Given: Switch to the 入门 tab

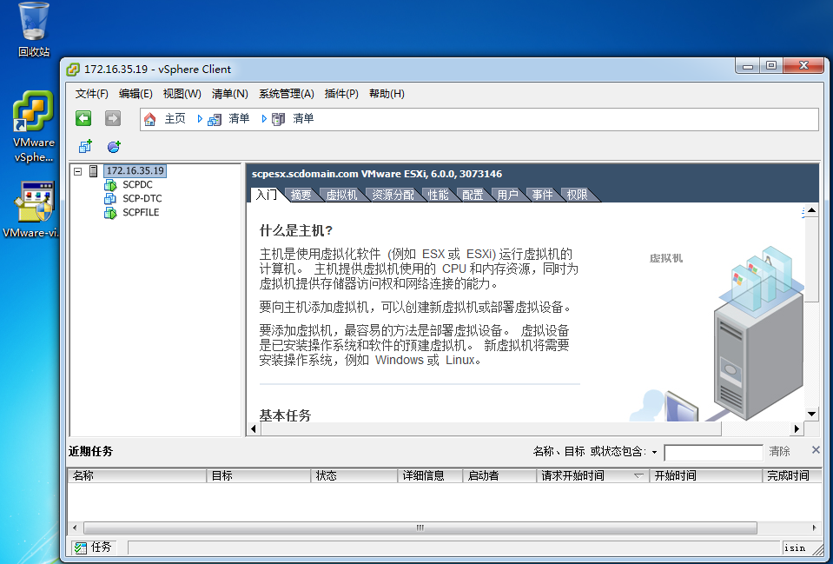Looking at the screenshot, I should point(266,195).
